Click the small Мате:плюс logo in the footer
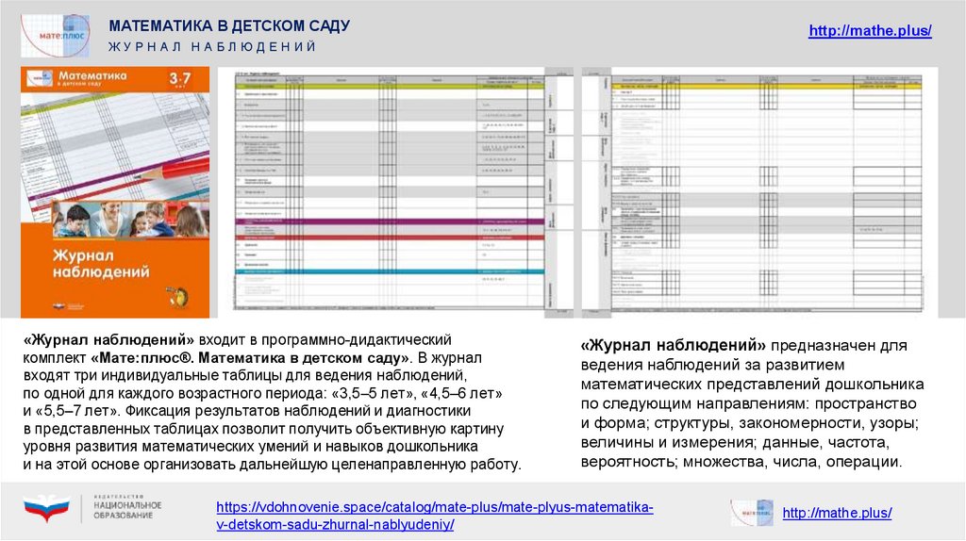 [752, 513]
